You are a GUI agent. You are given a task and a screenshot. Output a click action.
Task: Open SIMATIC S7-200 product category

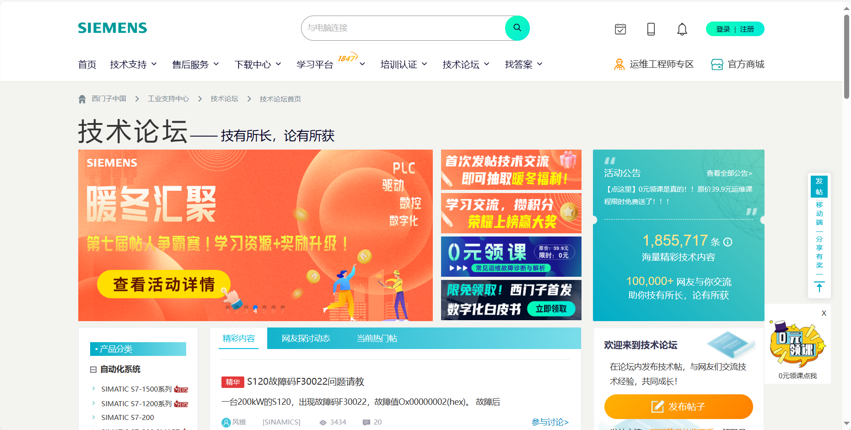pos(128,418)
